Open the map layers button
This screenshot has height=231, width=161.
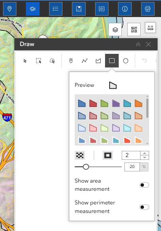point(115,29)
